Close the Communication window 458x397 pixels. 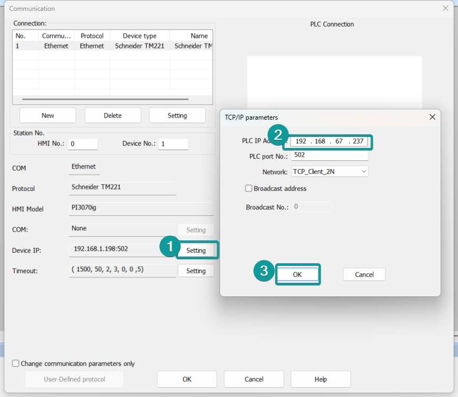(446, 8)
